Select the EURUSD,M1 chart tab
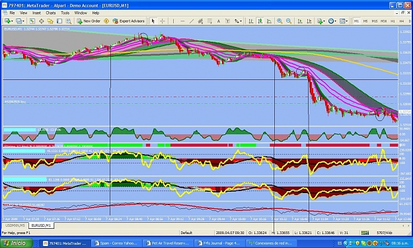Screen dimensions: 413x248 42,226
